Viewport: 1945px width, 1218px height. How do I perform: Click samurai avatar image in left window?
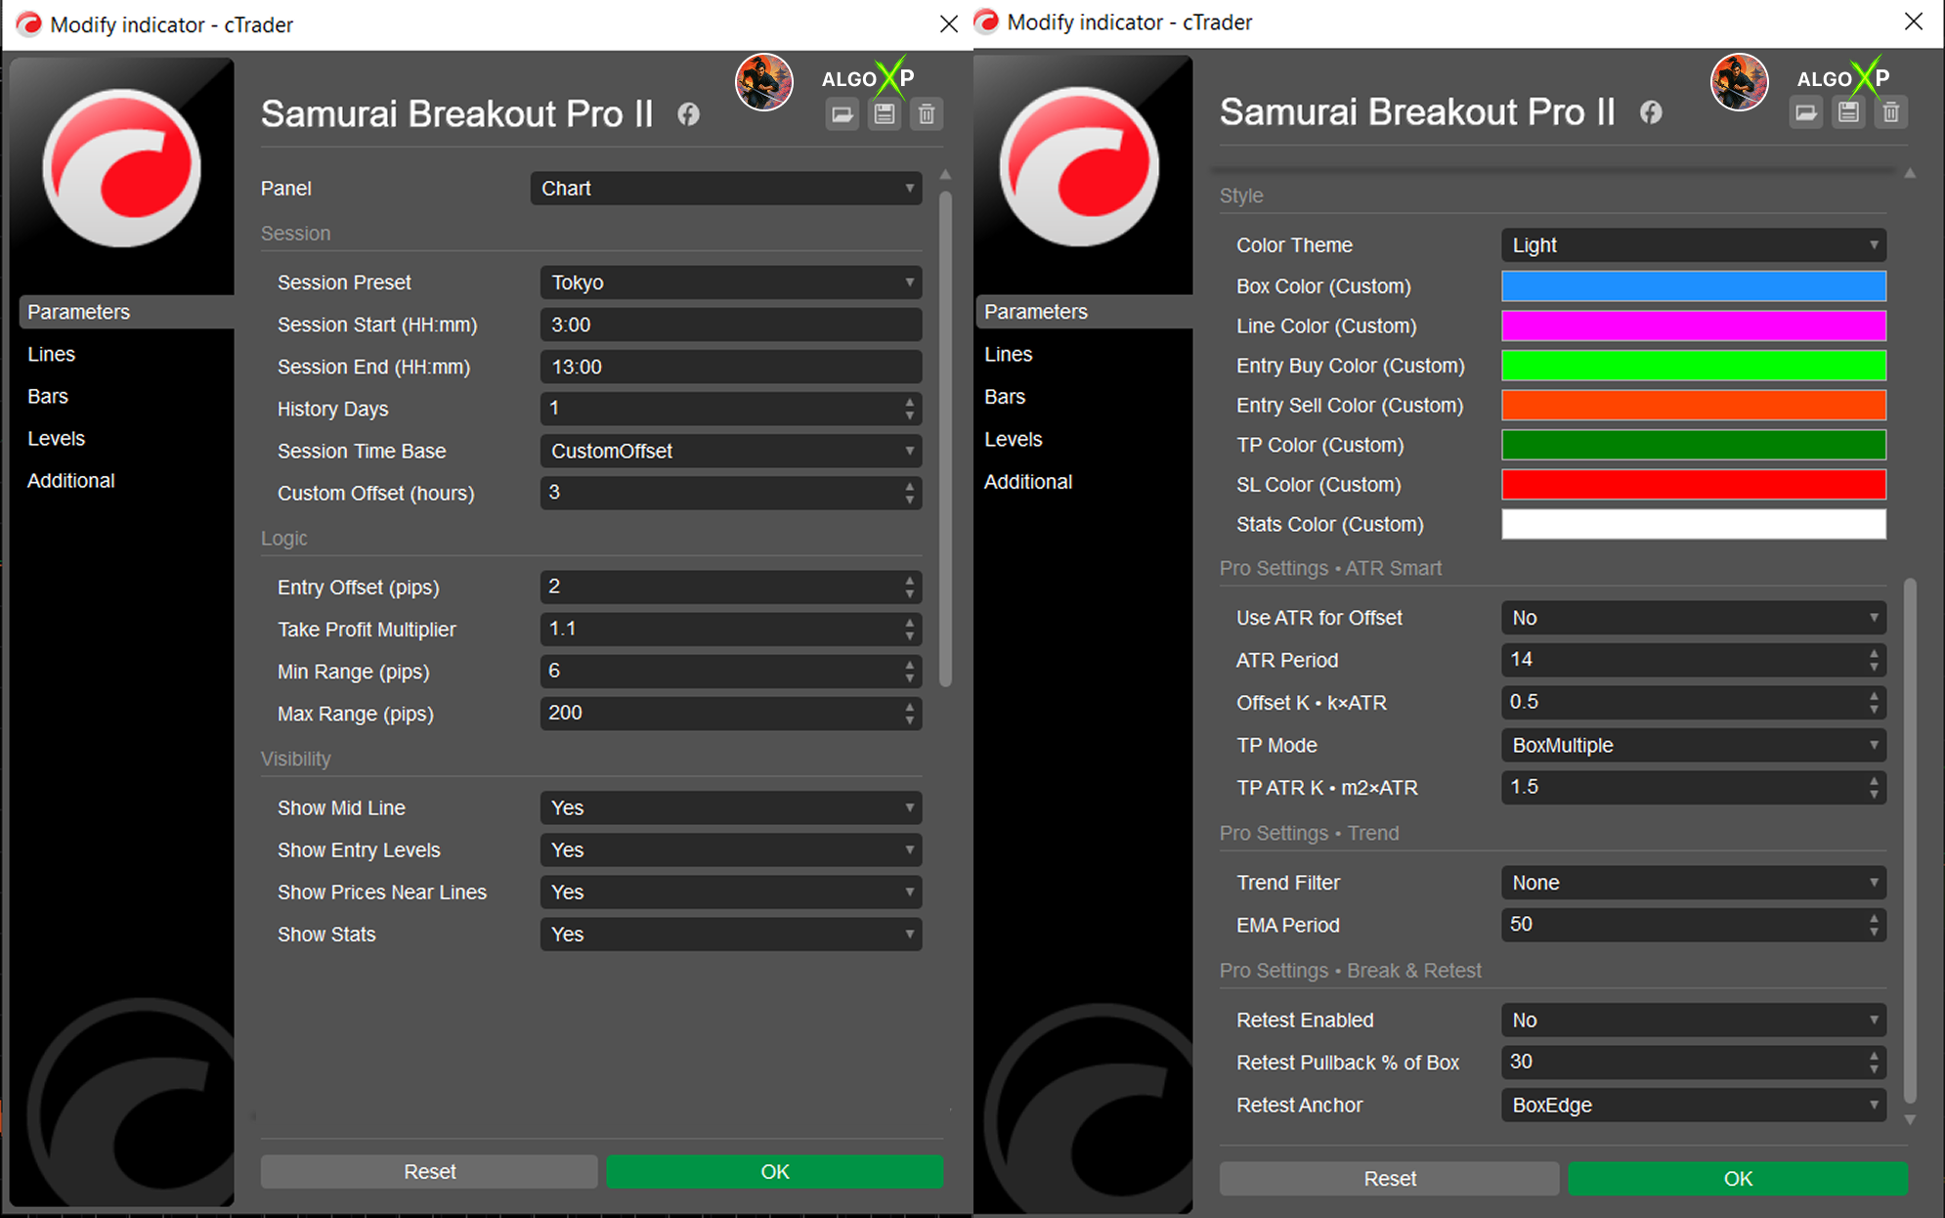[763, 82]
